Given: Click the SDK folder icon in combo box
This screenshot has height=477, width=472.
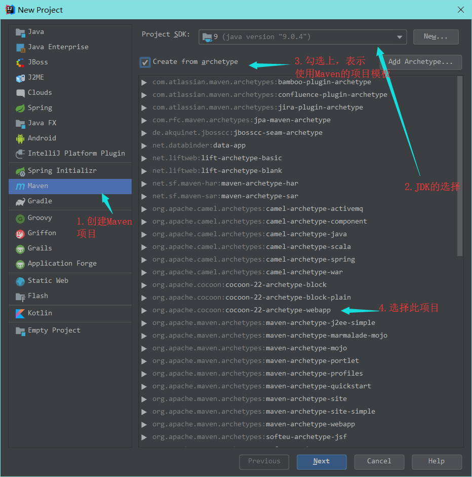Looking at the screenshot, I should [x=207, y=38].
